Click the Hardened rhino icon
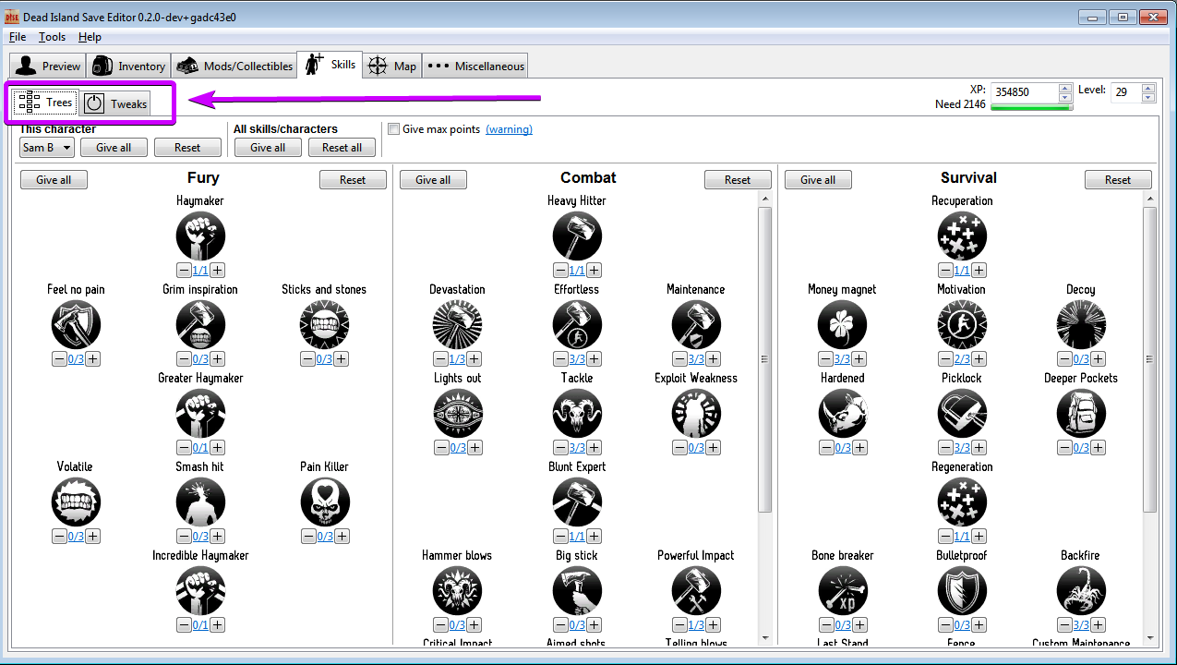The width and height of the screenshot is (1177, 665). tap(842, 413)
